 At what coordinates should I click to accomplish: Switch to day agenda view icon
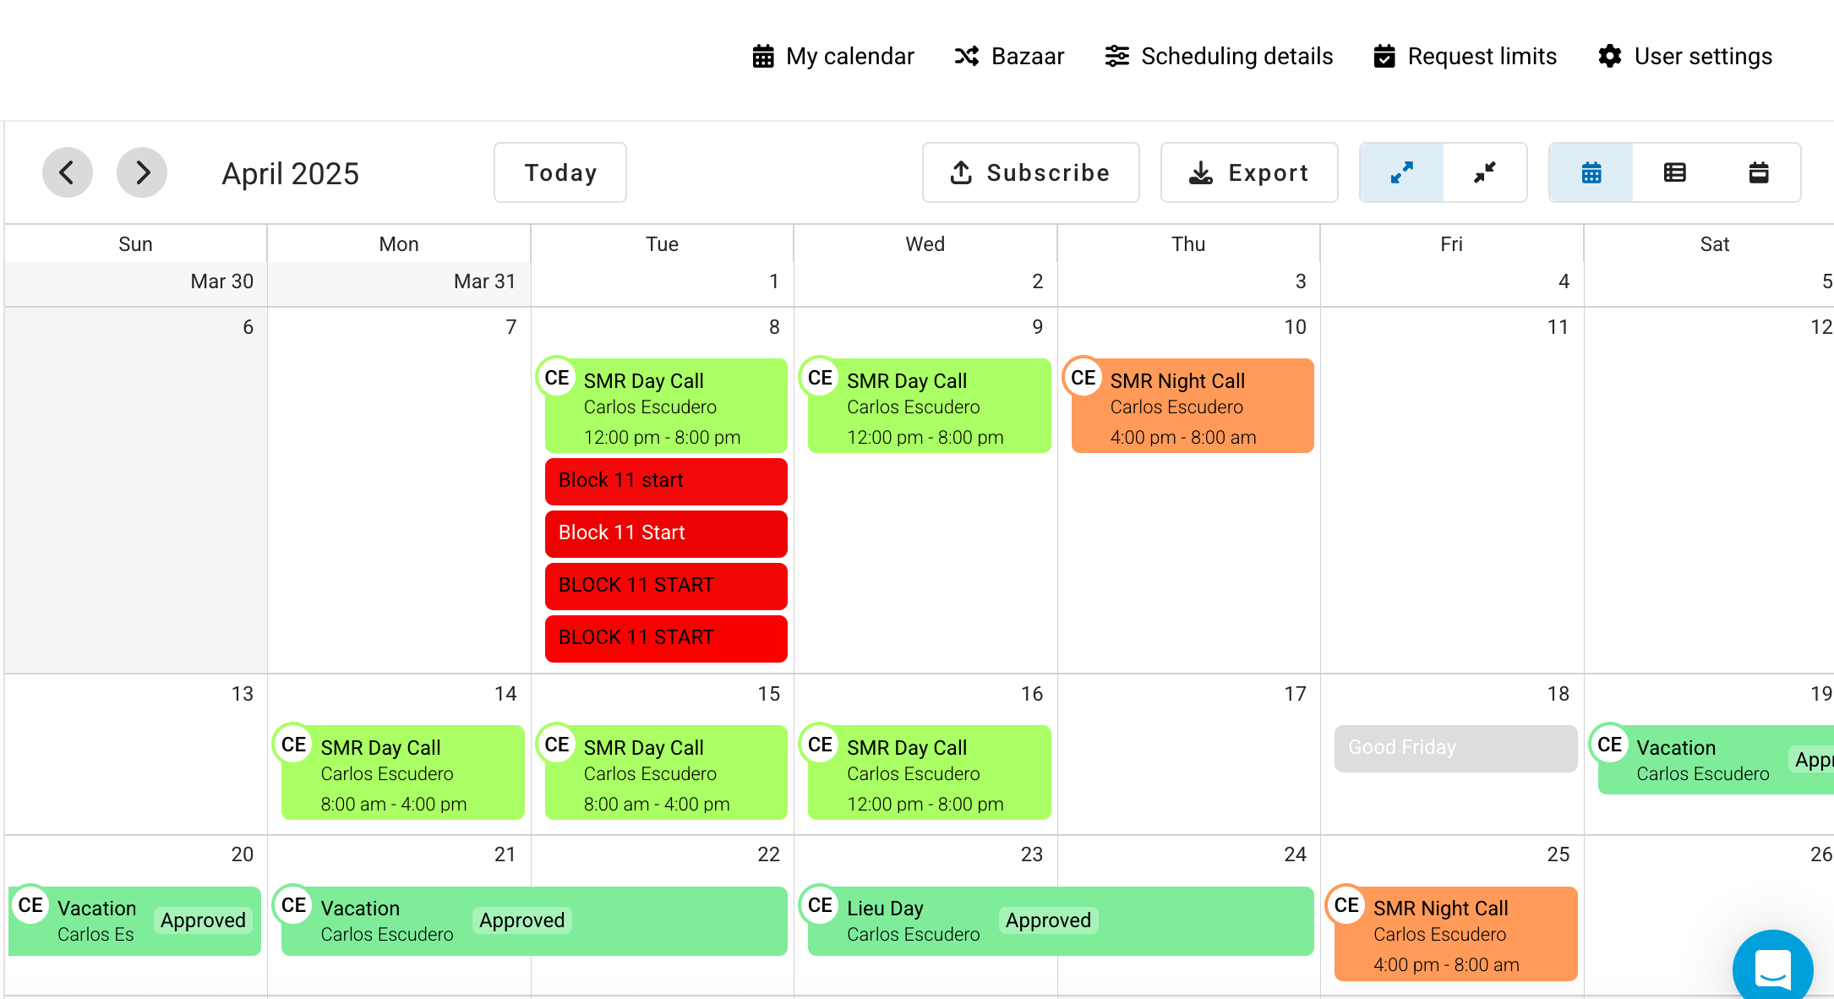tap(1759, 172)
